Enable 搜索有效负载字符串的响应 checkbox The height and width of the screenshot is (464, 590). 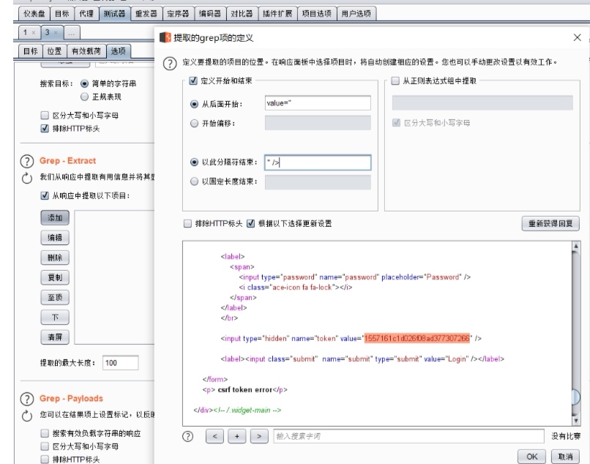[x=45, y=433]
